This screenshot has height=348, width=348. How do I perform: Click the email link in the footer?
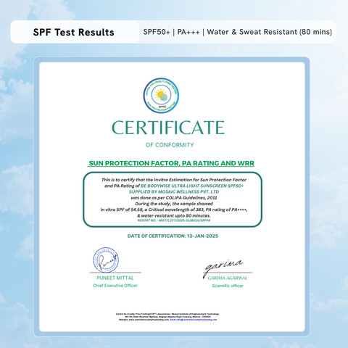coord(194,320)
